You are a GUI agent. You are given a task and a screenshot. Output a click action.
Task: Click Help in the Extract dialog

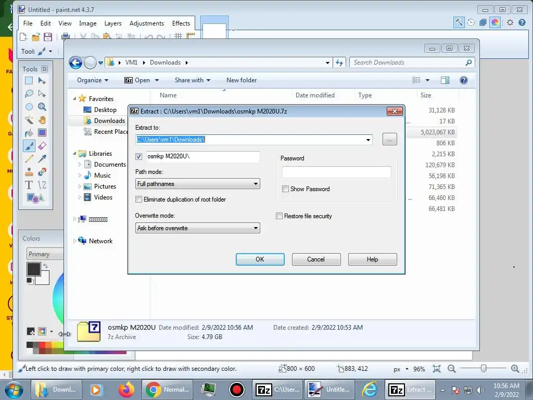372,259
